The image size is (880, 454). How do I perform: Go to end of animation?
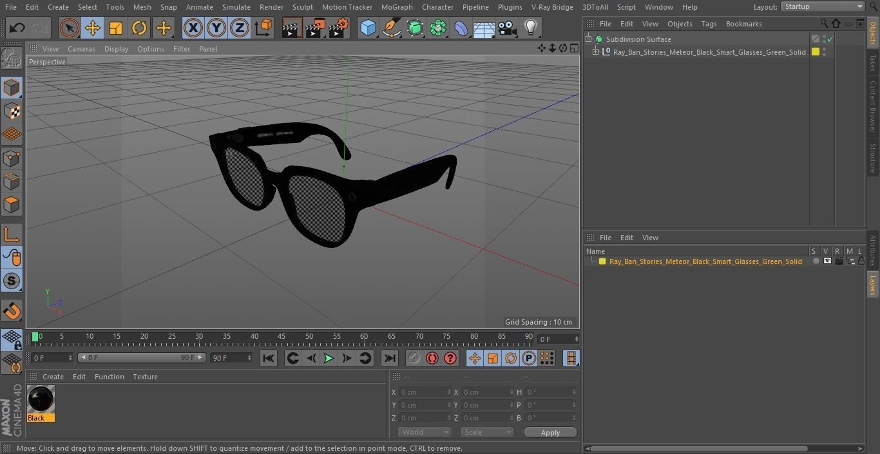pos(389,358)
